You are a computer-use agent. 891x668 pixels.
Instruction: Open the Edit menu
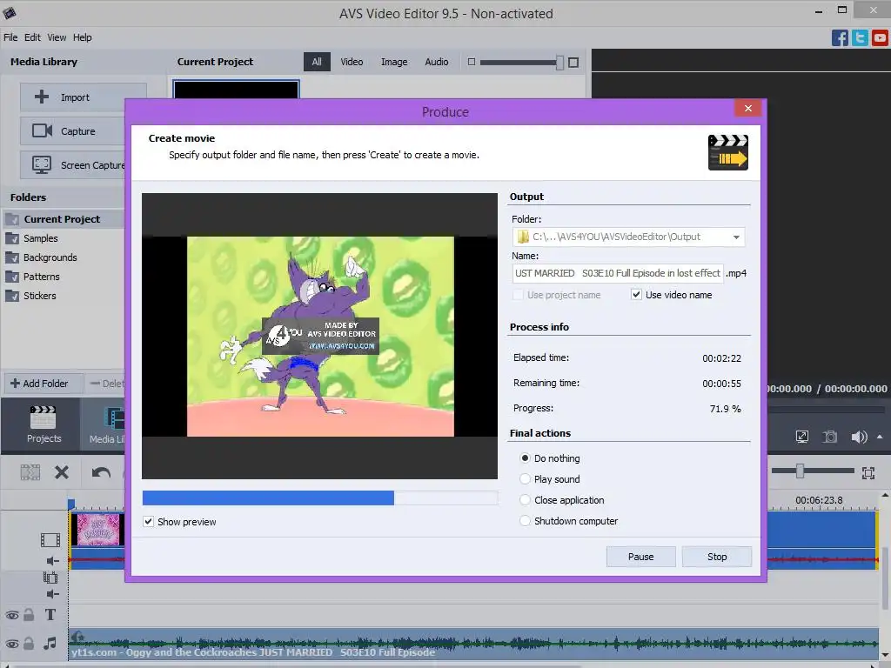click(x=32, y=37)
